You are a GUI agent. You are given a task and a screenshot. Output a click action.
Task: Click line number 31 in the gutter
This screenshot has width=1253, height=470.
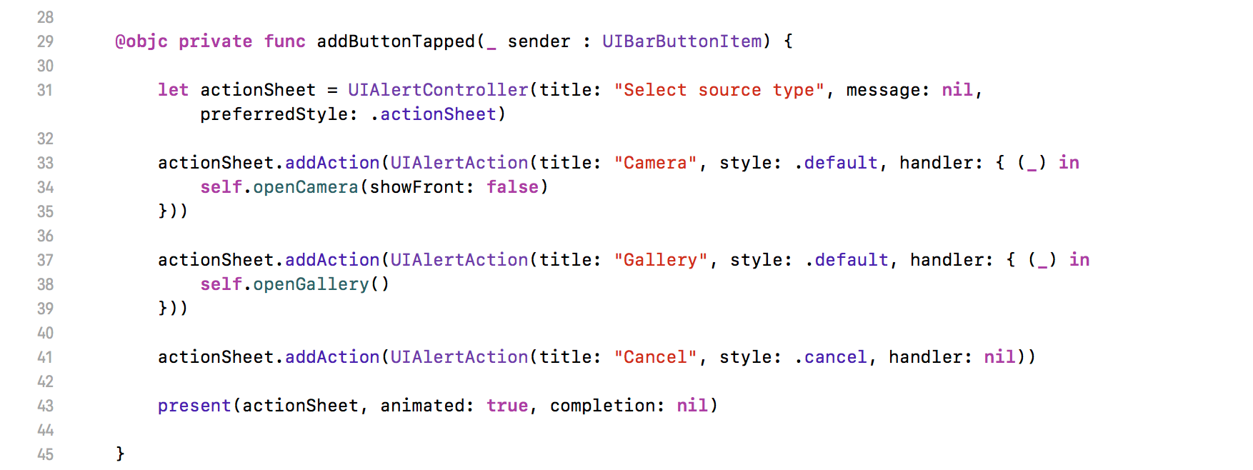pos(45,90)
